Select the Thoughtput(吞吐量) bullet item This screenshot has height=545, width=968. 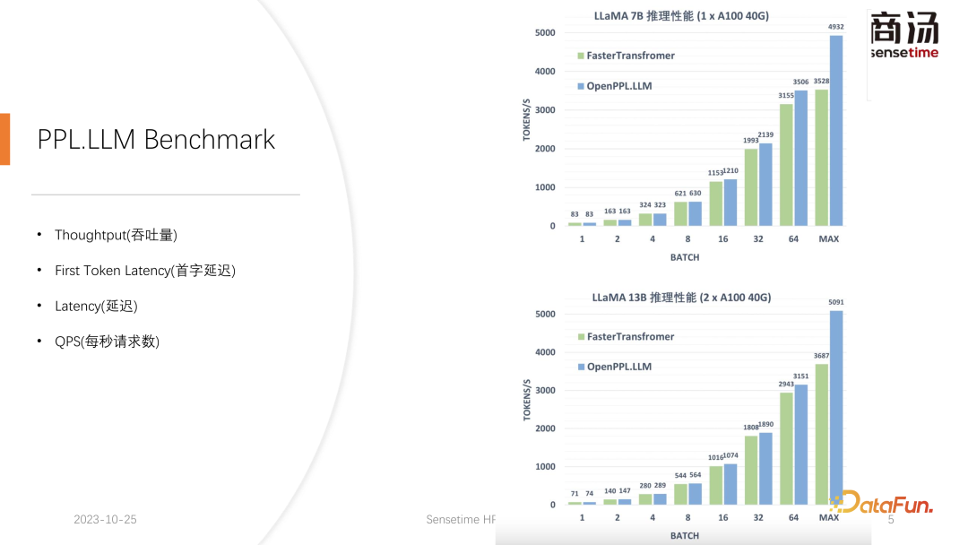116,235
